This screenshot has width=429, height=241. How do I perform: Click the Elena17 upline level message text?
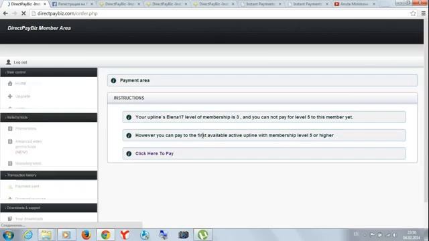click(x=244, y=117)
